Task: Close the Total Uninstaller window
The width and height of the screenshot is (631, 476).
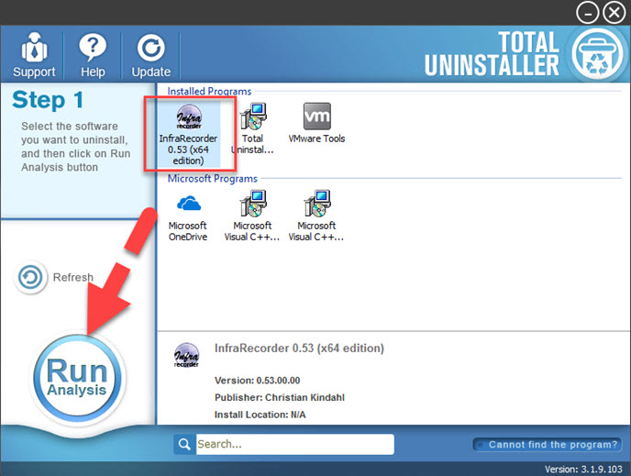Action: pyautogui.click(x=614, y=13)
